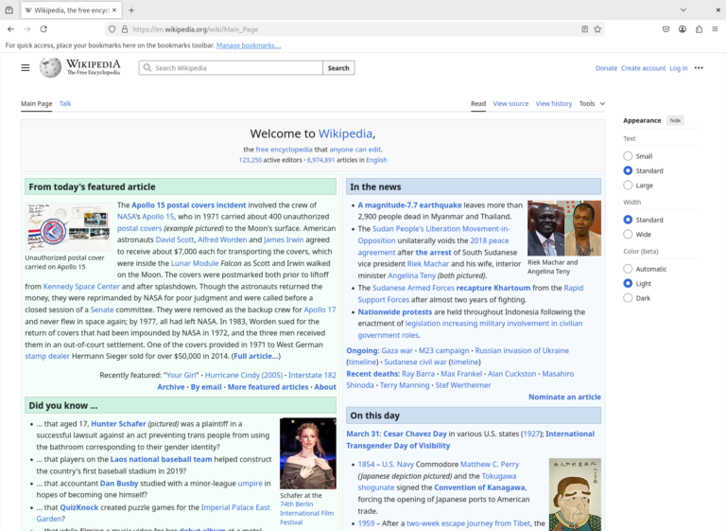Select Standard width option
The image size is (726, 531).
(x=628, y=220)
